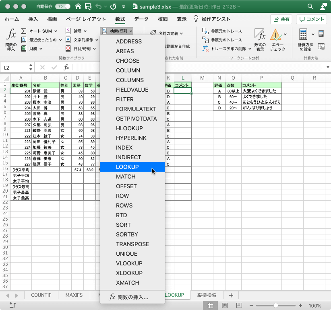Click the Share button

click(281, 19)
